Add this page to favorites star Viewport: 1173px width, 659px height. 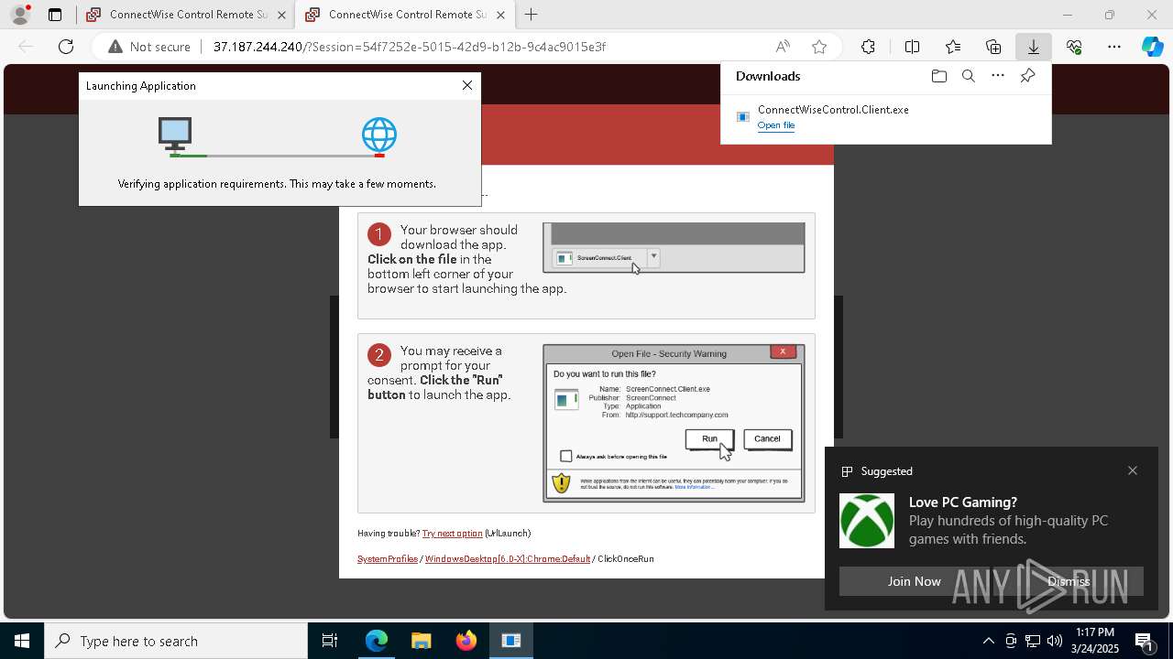(x=819, y=47)
